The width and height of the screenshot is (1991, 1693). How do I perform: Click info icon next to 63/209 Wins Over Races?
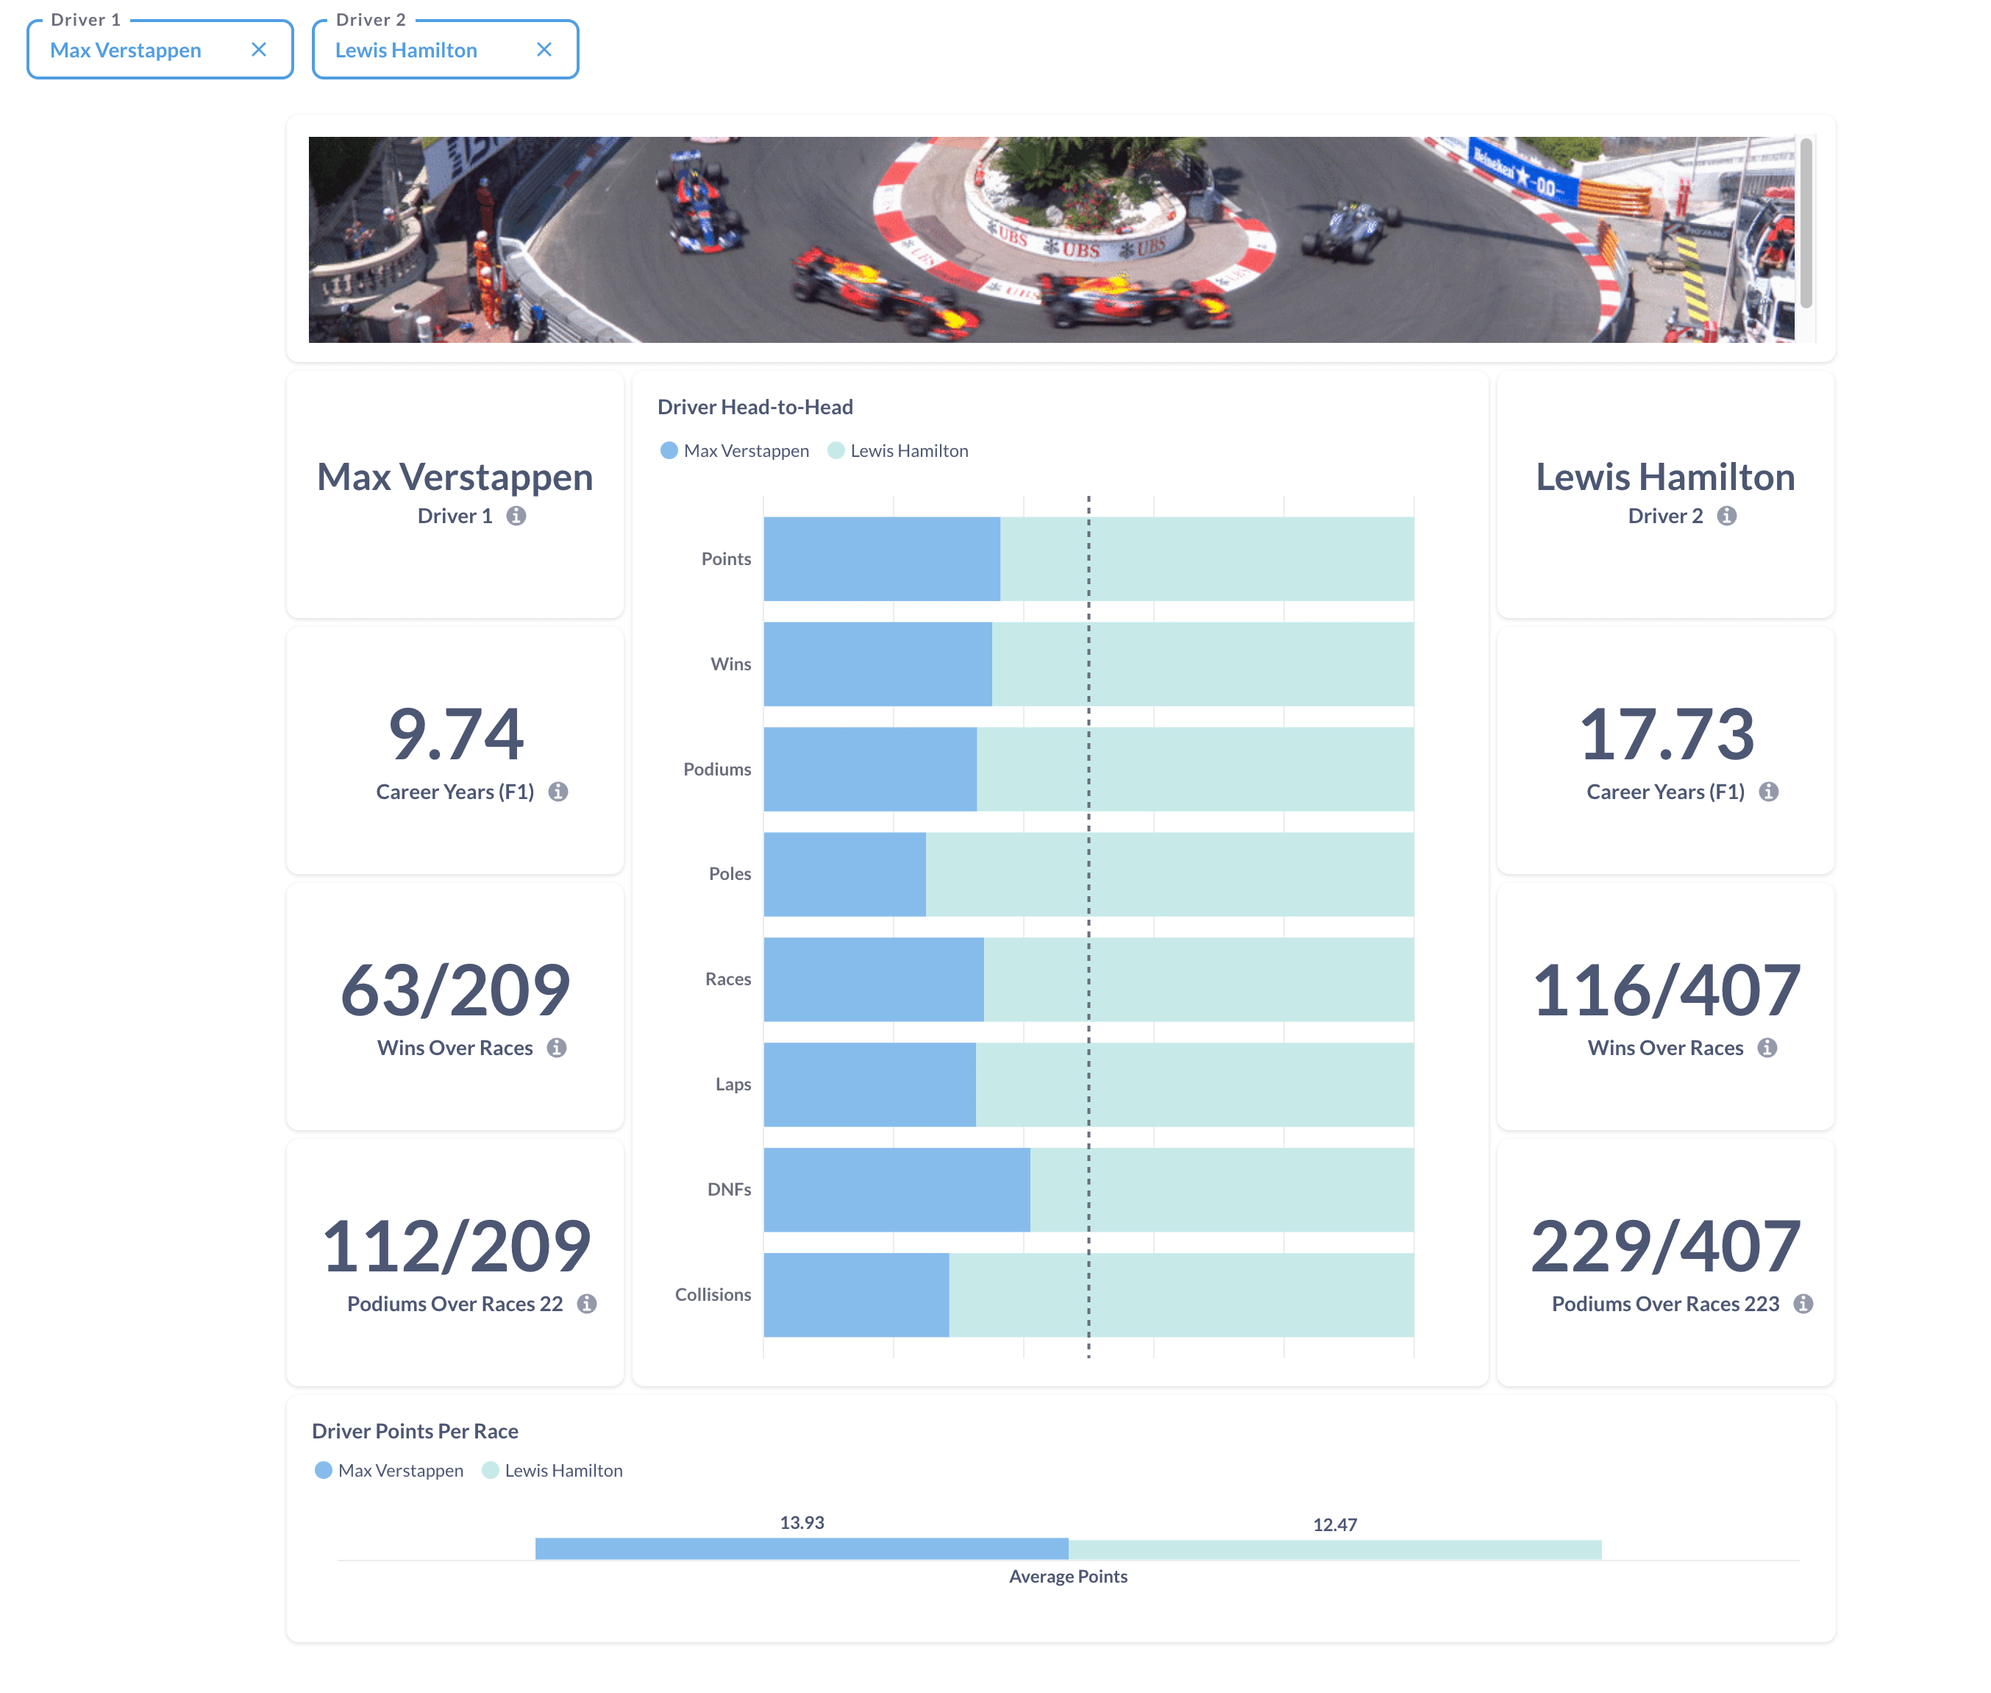557,1048
